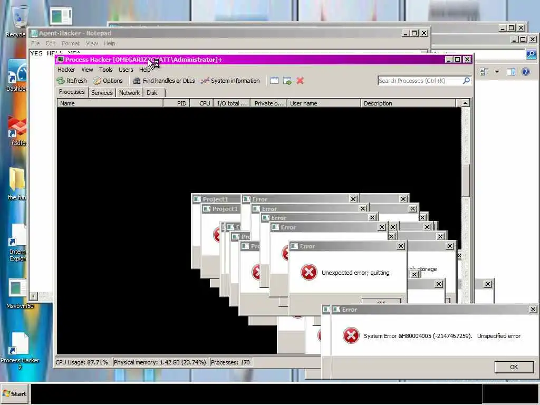540x405 pixels.
Task: Sort by the Private bytes column header
Action: [x=269, y=103]
